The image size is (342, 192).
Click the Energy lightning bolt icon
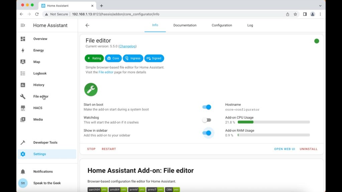pyautogui.click(x=23, y=50)
